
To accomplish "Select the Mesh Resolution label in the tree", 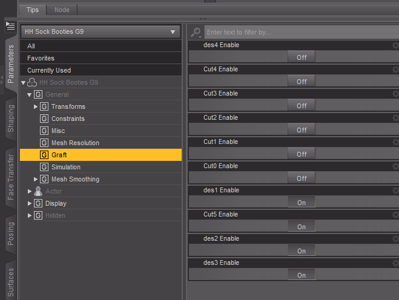I will tap(75, 143).
